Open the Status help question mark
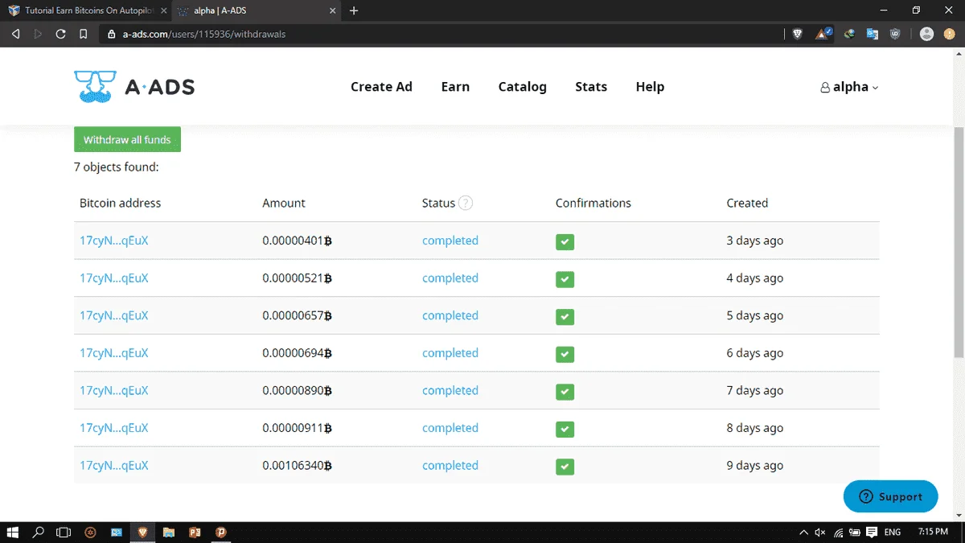Screen dimensions: 965x543 point(466,203)
